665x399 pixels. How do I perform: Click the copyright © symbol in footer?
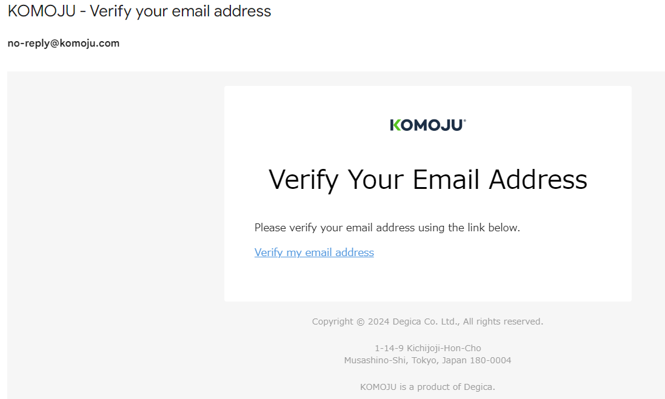(x=360, y=322)
